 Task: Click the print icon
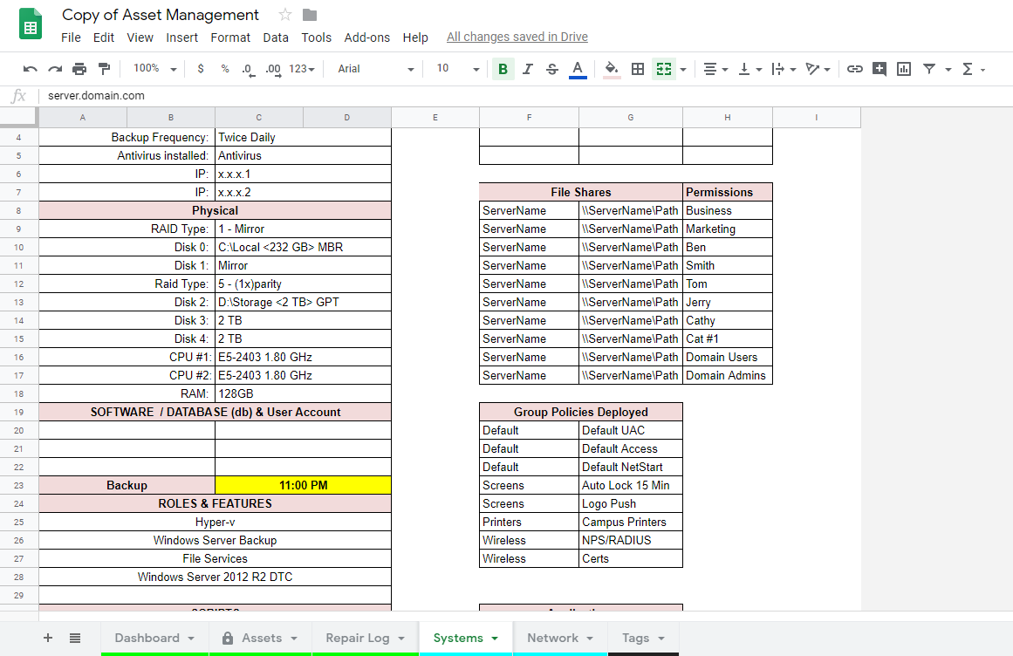[79, 69]
